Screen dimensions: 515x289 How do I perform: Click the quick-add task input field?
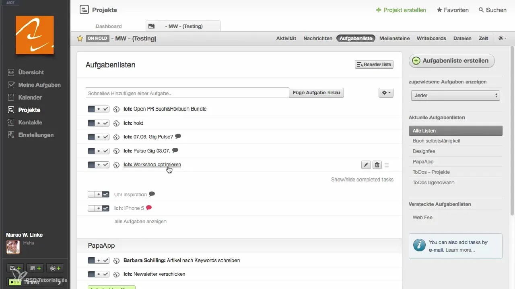(x=187, y=93)
